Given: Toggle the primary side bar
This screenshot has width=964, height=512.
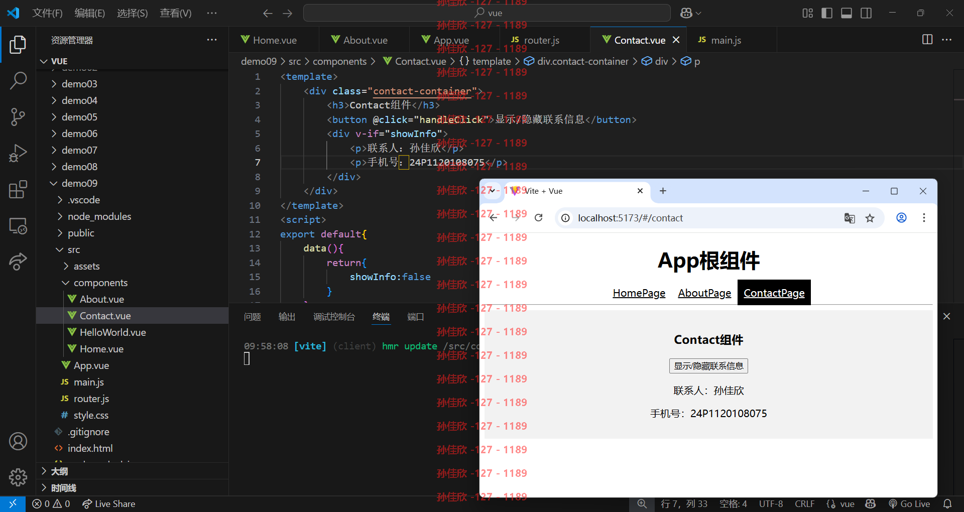Looking at the screenshot, I should click(827, 13).
